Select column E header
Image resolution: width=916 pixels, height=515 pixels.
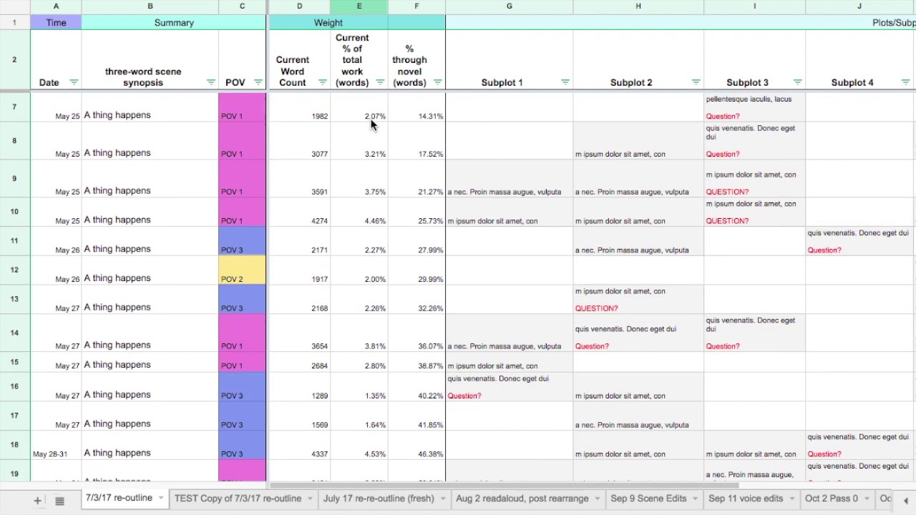click(359, 6)
